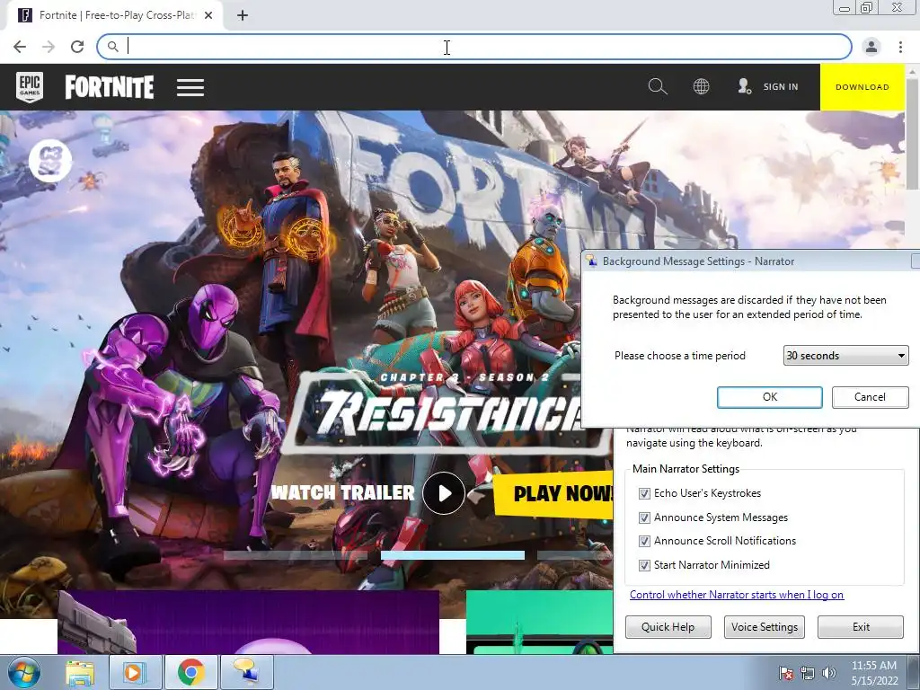Open the Chrome three-dot menu

point(900,47)
